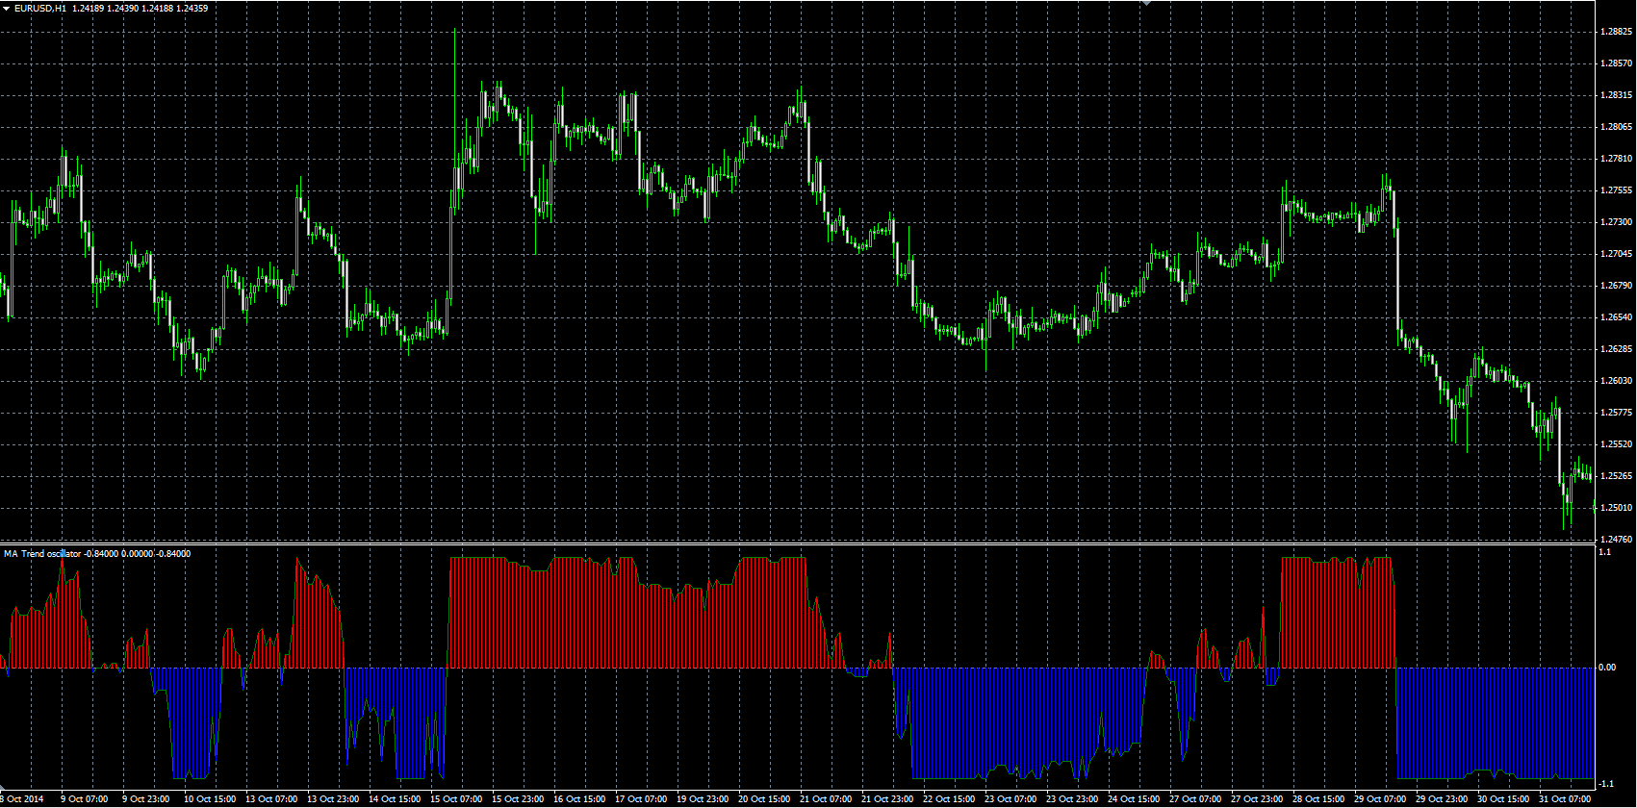The width and height of the screenshot is (1637, 808).
Task: Click the 1.25010 price scale label
Action: pyautogui.click(x=1617, y=508)
